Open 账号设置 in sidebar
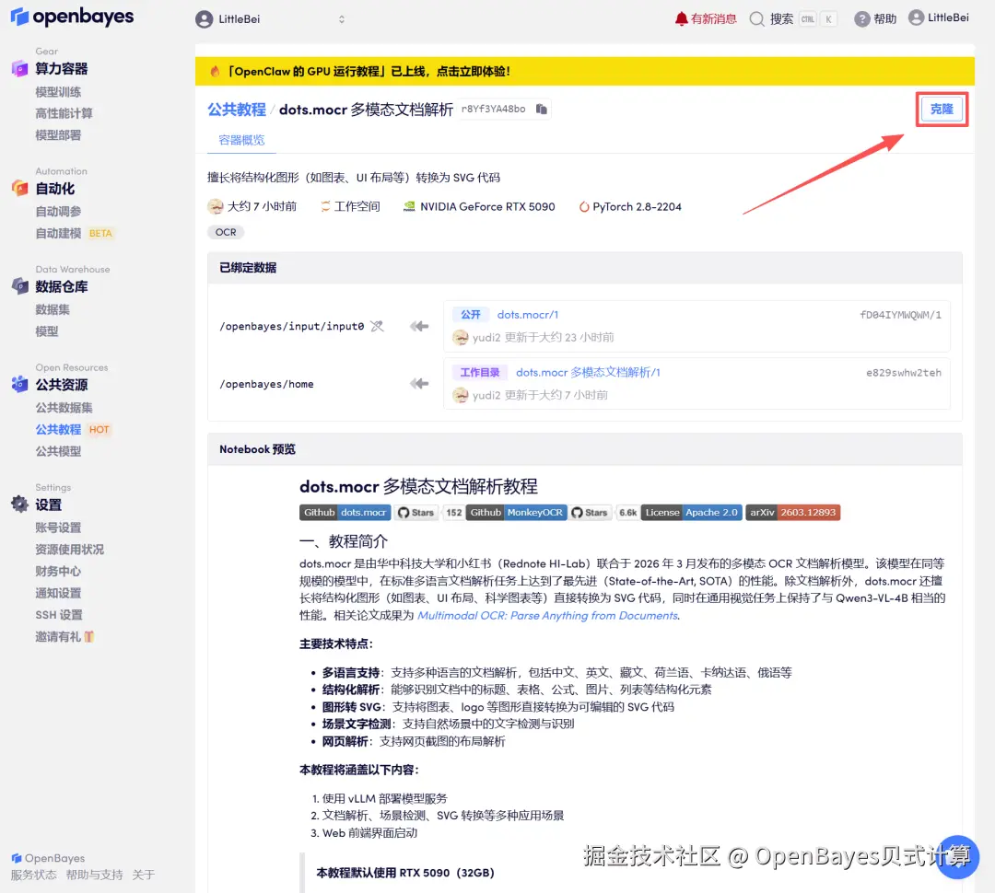 click(x=58, y=528)
